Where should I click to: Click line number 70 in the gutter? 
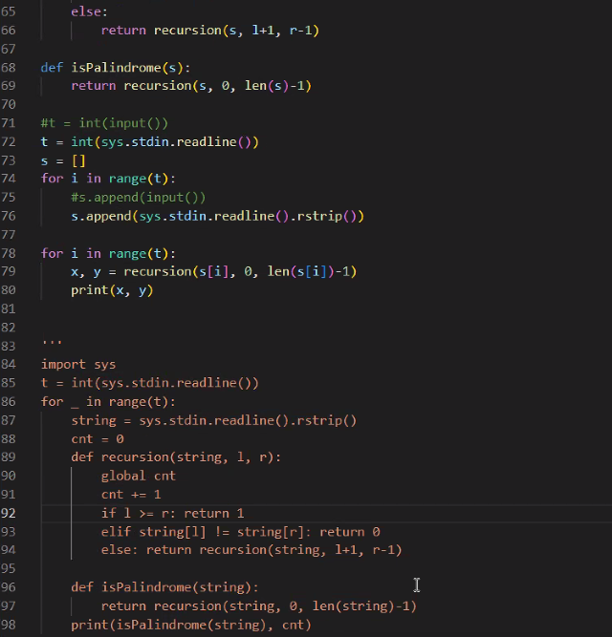click(x=9, y=105)
